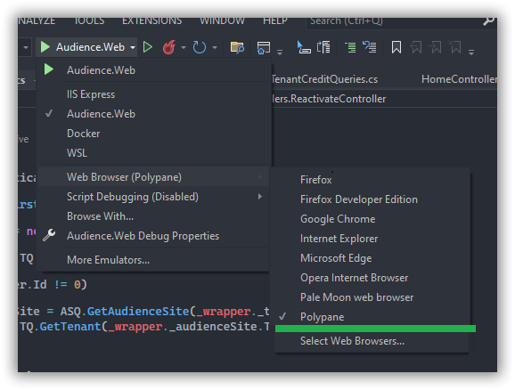The image size is (515, 390).
Task: Click the Hot Reload flame icon
Action: click(x=169, y=47)
